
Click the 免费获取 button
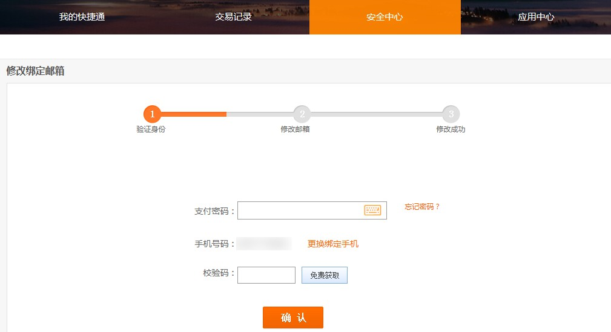(x=324, y=275)
